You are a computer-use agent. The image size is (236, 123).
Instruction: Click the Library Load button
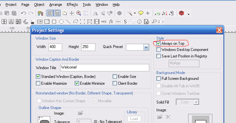pyautogui.click(x=134, y=119)
